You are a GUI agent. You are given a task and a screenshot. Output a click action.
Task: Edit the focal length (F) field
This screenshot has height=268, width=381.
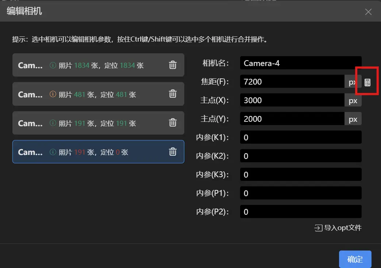[292, 82]
